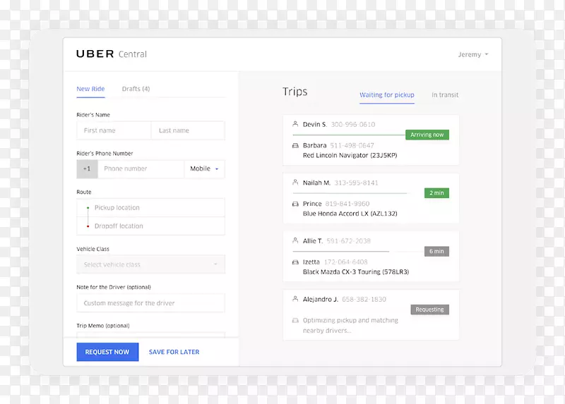The width and height of the screenshot is (565, 404).
Task: Click phone number 300-996-0610
Action: (x=352, y=125)
